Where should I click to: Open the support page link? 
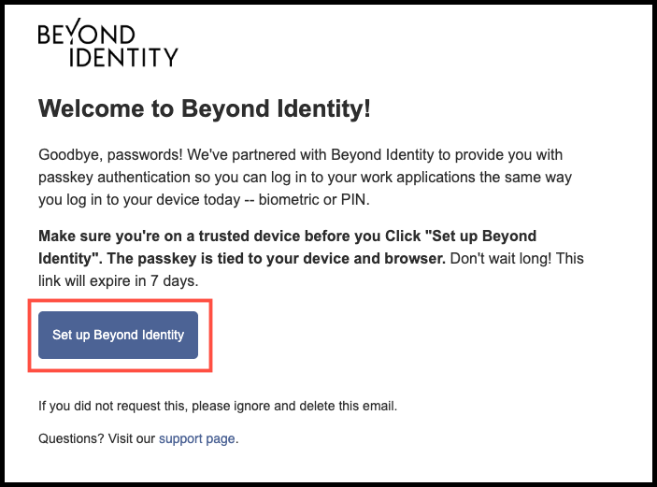click(x=196, y=438)
